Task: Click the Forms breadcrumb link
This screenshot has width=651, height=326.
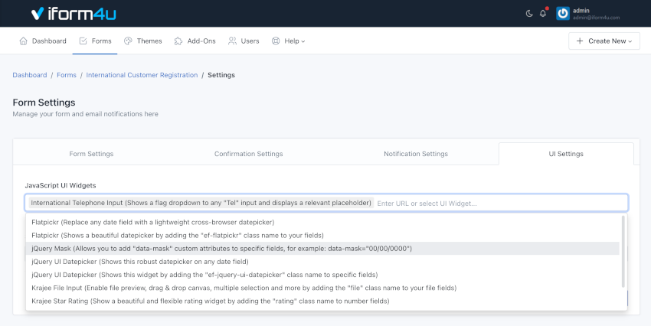Action: pyautogui.click(x=67, y=75)
